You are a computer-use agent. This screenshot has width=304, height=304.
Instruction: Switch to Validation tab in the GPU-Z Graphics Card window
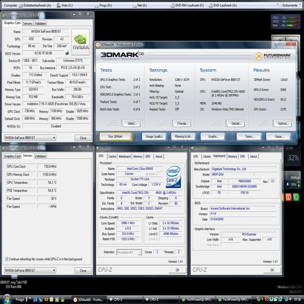(x=40, y=23)
